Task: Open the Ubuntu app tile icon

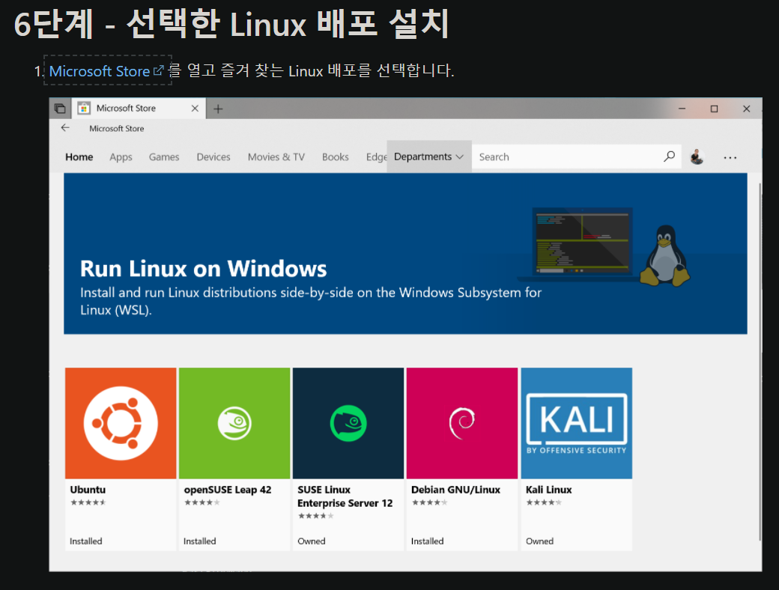Action: coord(121,423)
